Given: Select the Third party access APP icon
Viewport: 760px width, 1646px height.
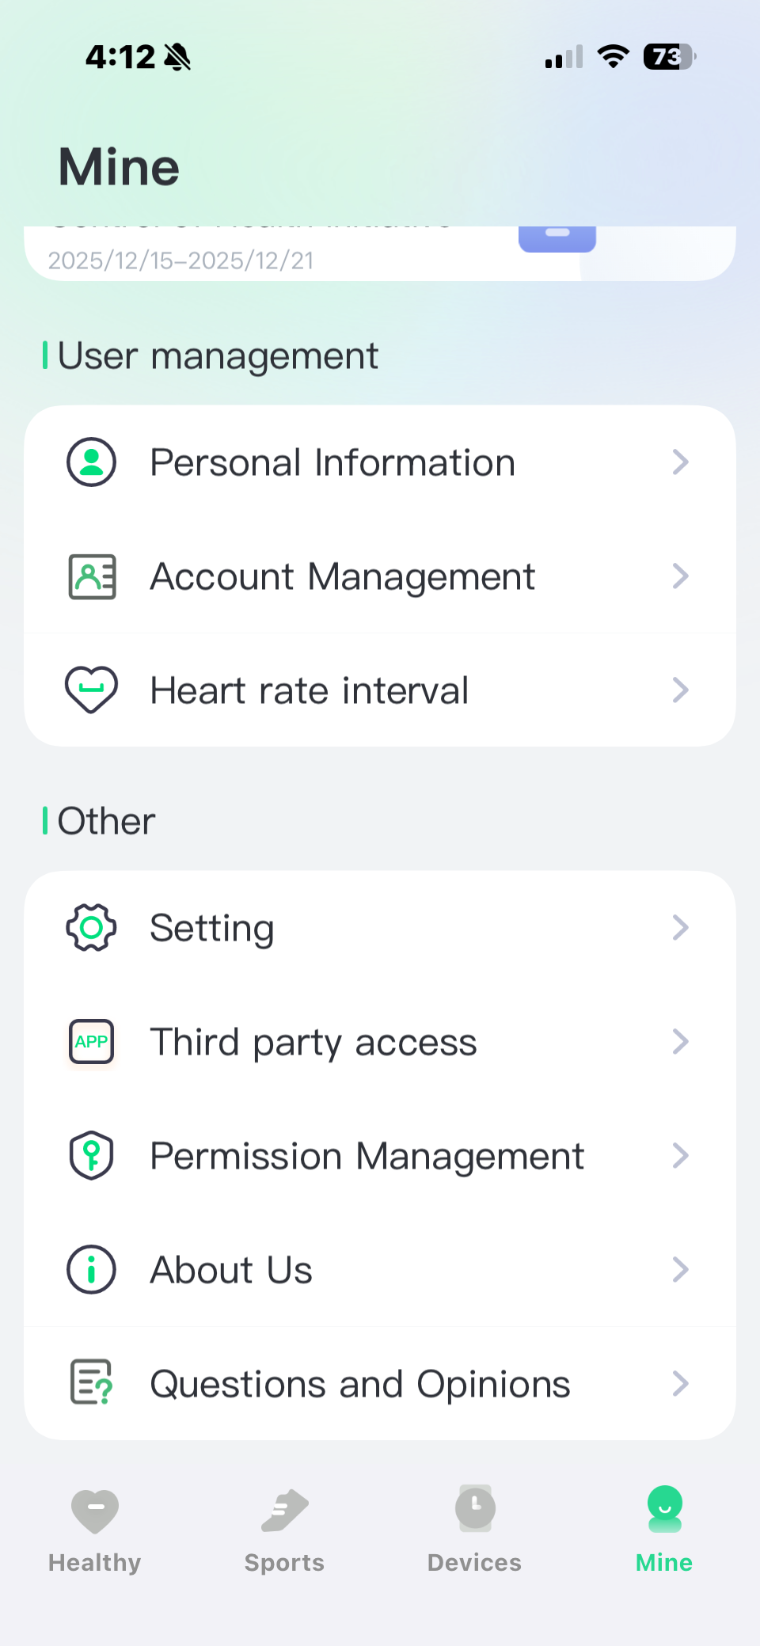Looking at the screenshot, I should pos(91,1042).
